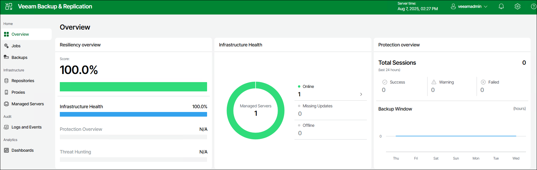Open settings via the gear icon
Image resolution: width=537 pixels, height=170 pixels.
(517, 6)
